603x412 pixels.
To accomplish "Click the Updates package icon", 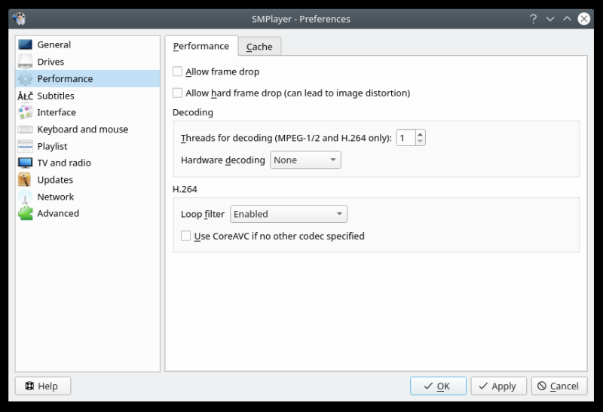I will click(26, 179).
